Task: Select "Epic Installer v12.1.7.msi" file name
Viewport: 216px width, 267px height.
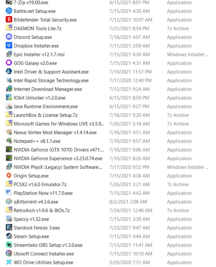Action: click(39, 55)
